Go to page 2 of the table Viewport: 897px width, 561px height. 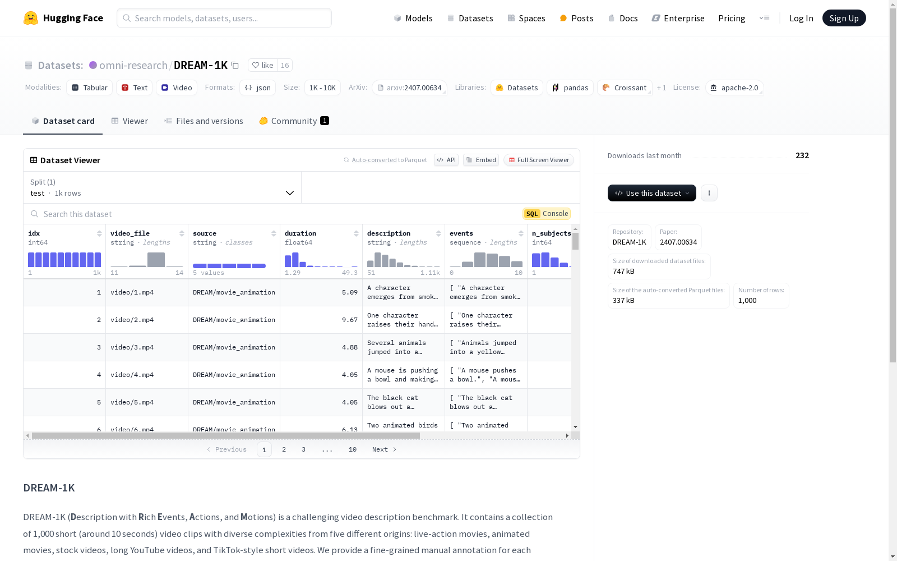tap(284, 449)
